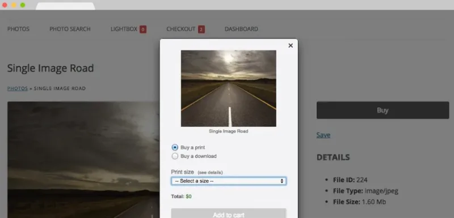Select the 'Buy a download' radio option
Viewport: 454px width, 218px height.
(175, 156)
